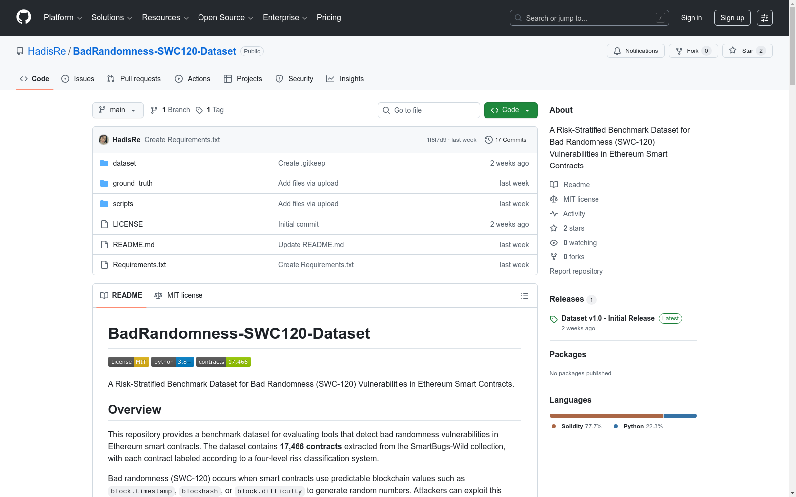Screen dimensions: 796x497
Task: Click the branch icon beside 1 Branch
Action: [x=154, y=110]
